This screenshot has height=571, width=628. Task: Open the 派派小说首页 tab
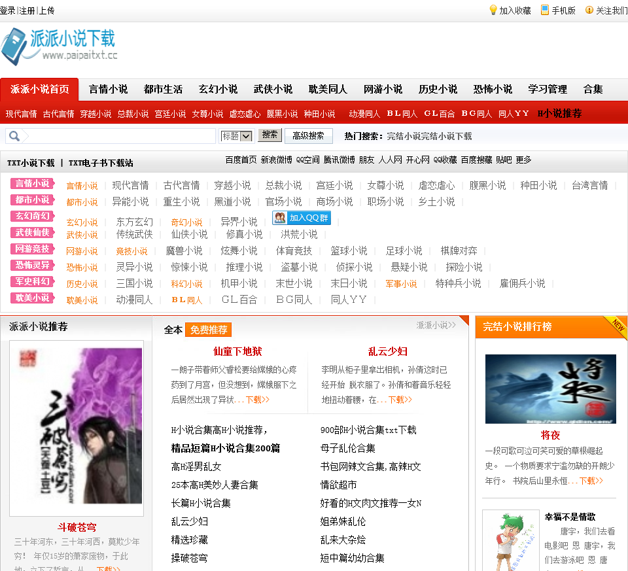pos(40,89)
